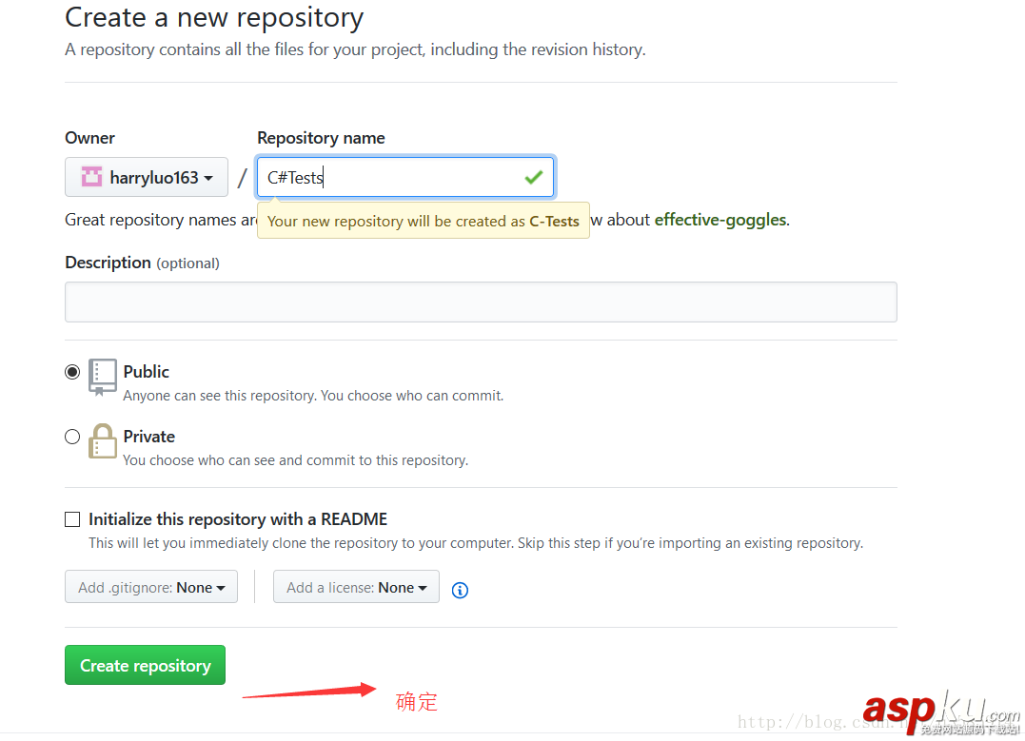Click the Description (optional) label
The width and height of the screenshot is (1025, 741).
[142, 263]
